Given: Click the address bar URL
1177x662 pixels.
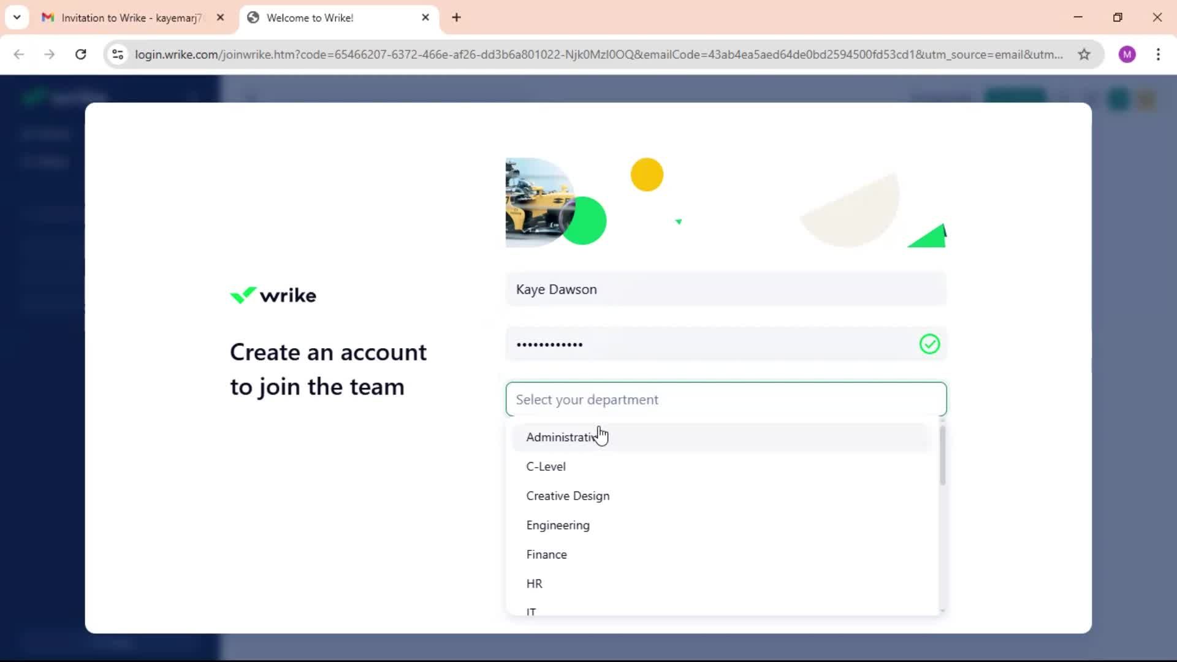Looking at the screenshot, I should 598,55.
